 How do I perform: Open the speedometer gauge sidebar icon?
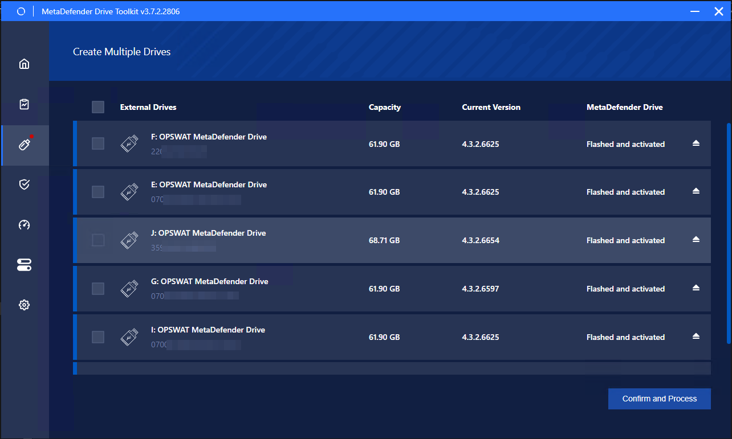(x=24, y=224)
